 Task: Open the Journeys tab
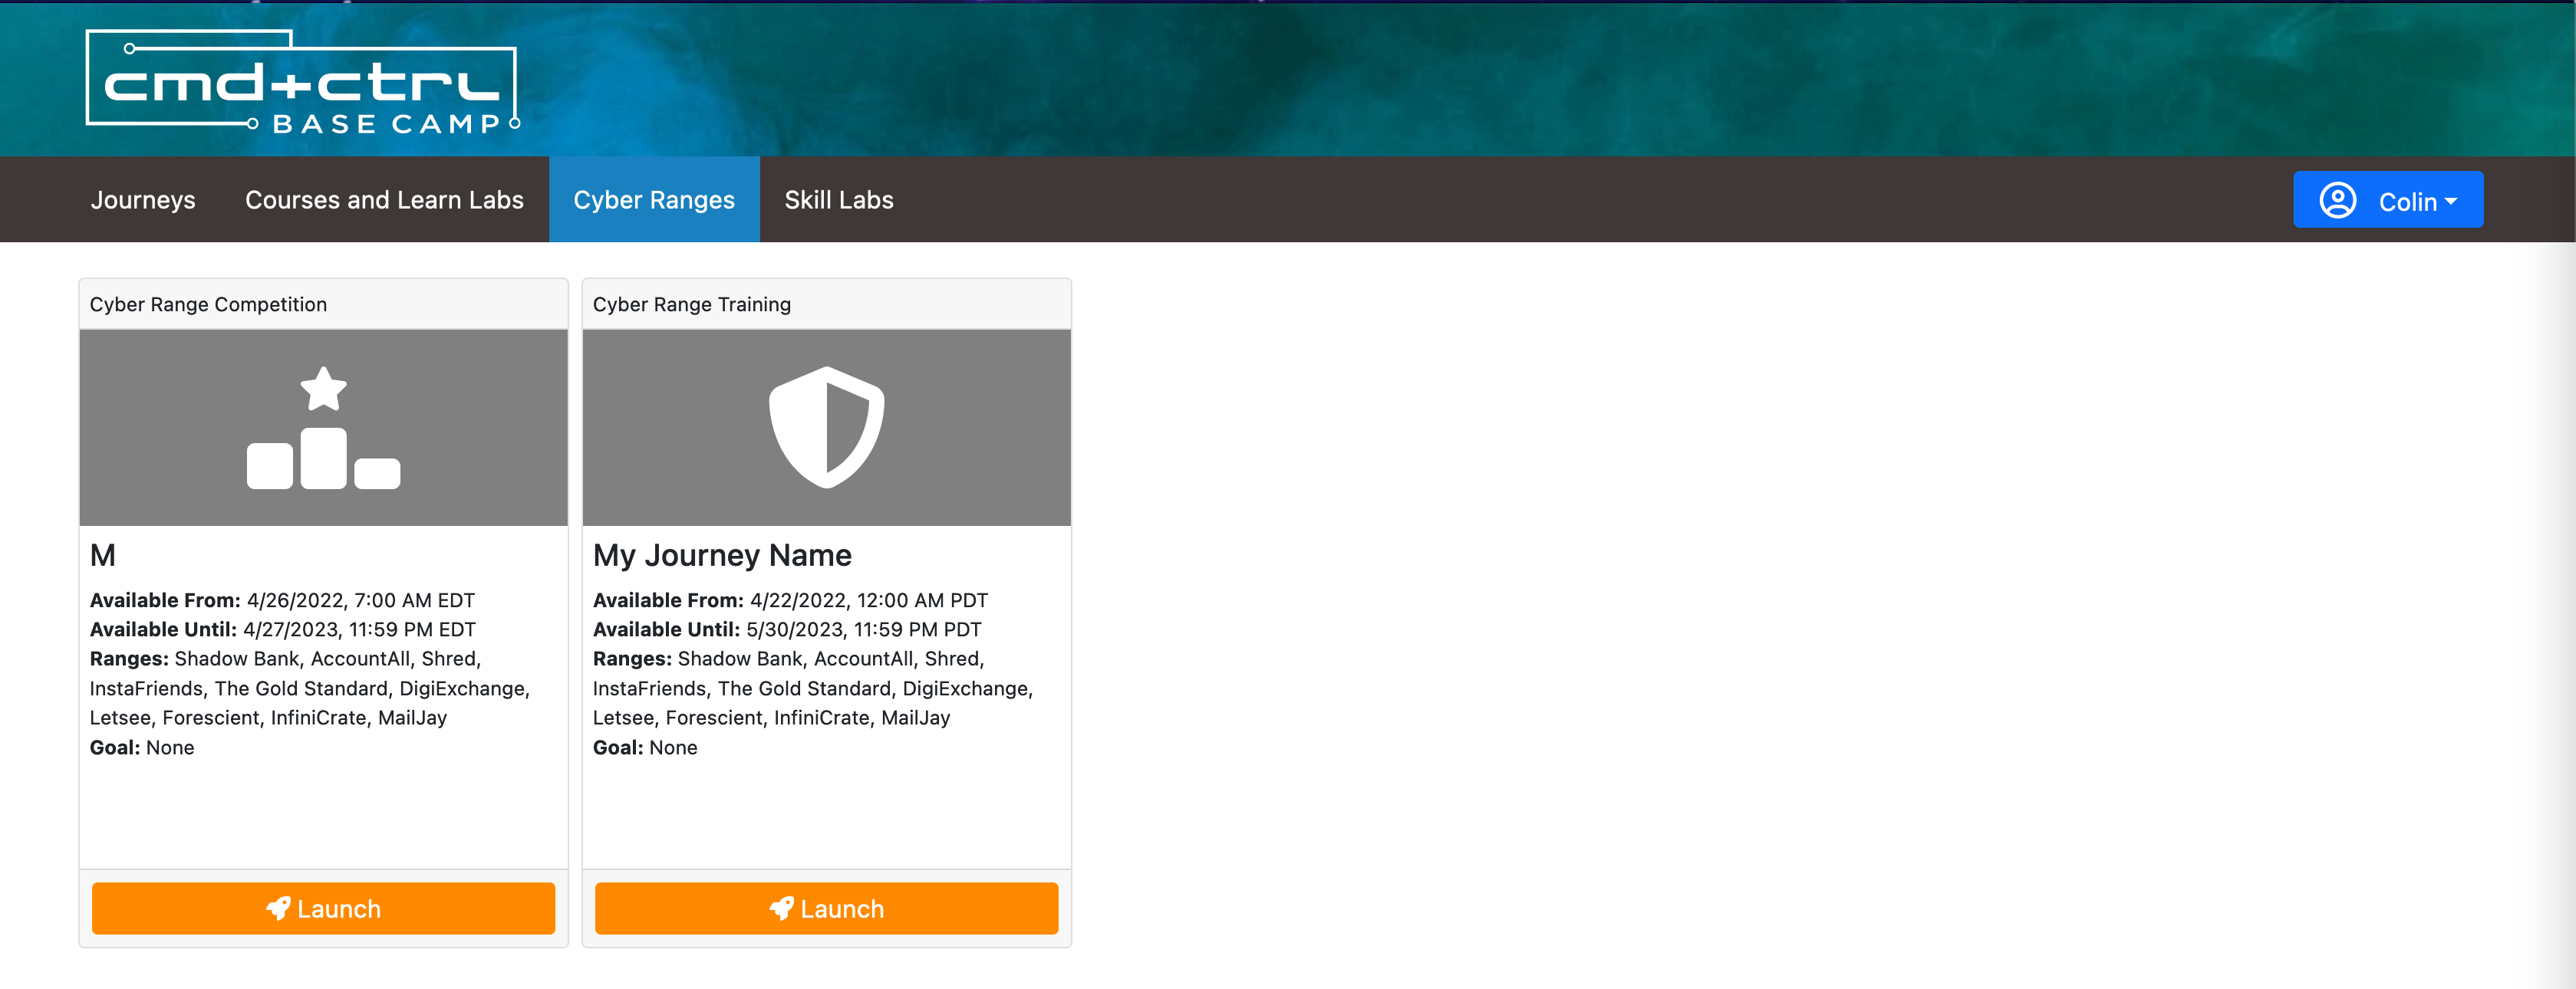coord(143,200)
